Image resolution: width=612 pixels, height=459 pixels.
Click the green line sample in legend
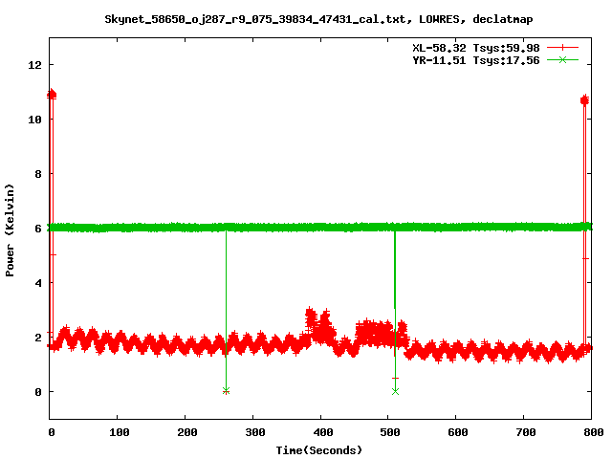(x=562, y=59)
